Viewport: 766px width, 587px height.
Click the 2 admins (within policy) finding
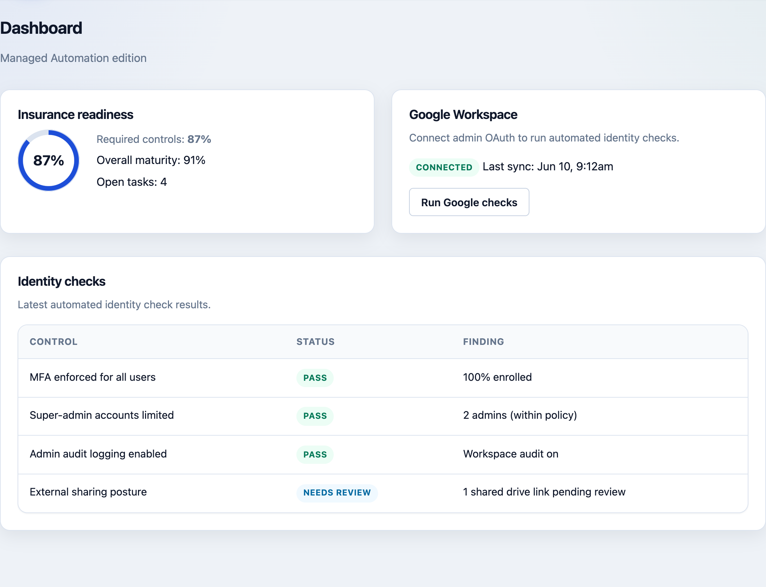pos(520,415)
